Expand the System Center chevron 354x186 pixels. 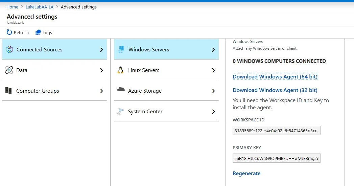213,112
